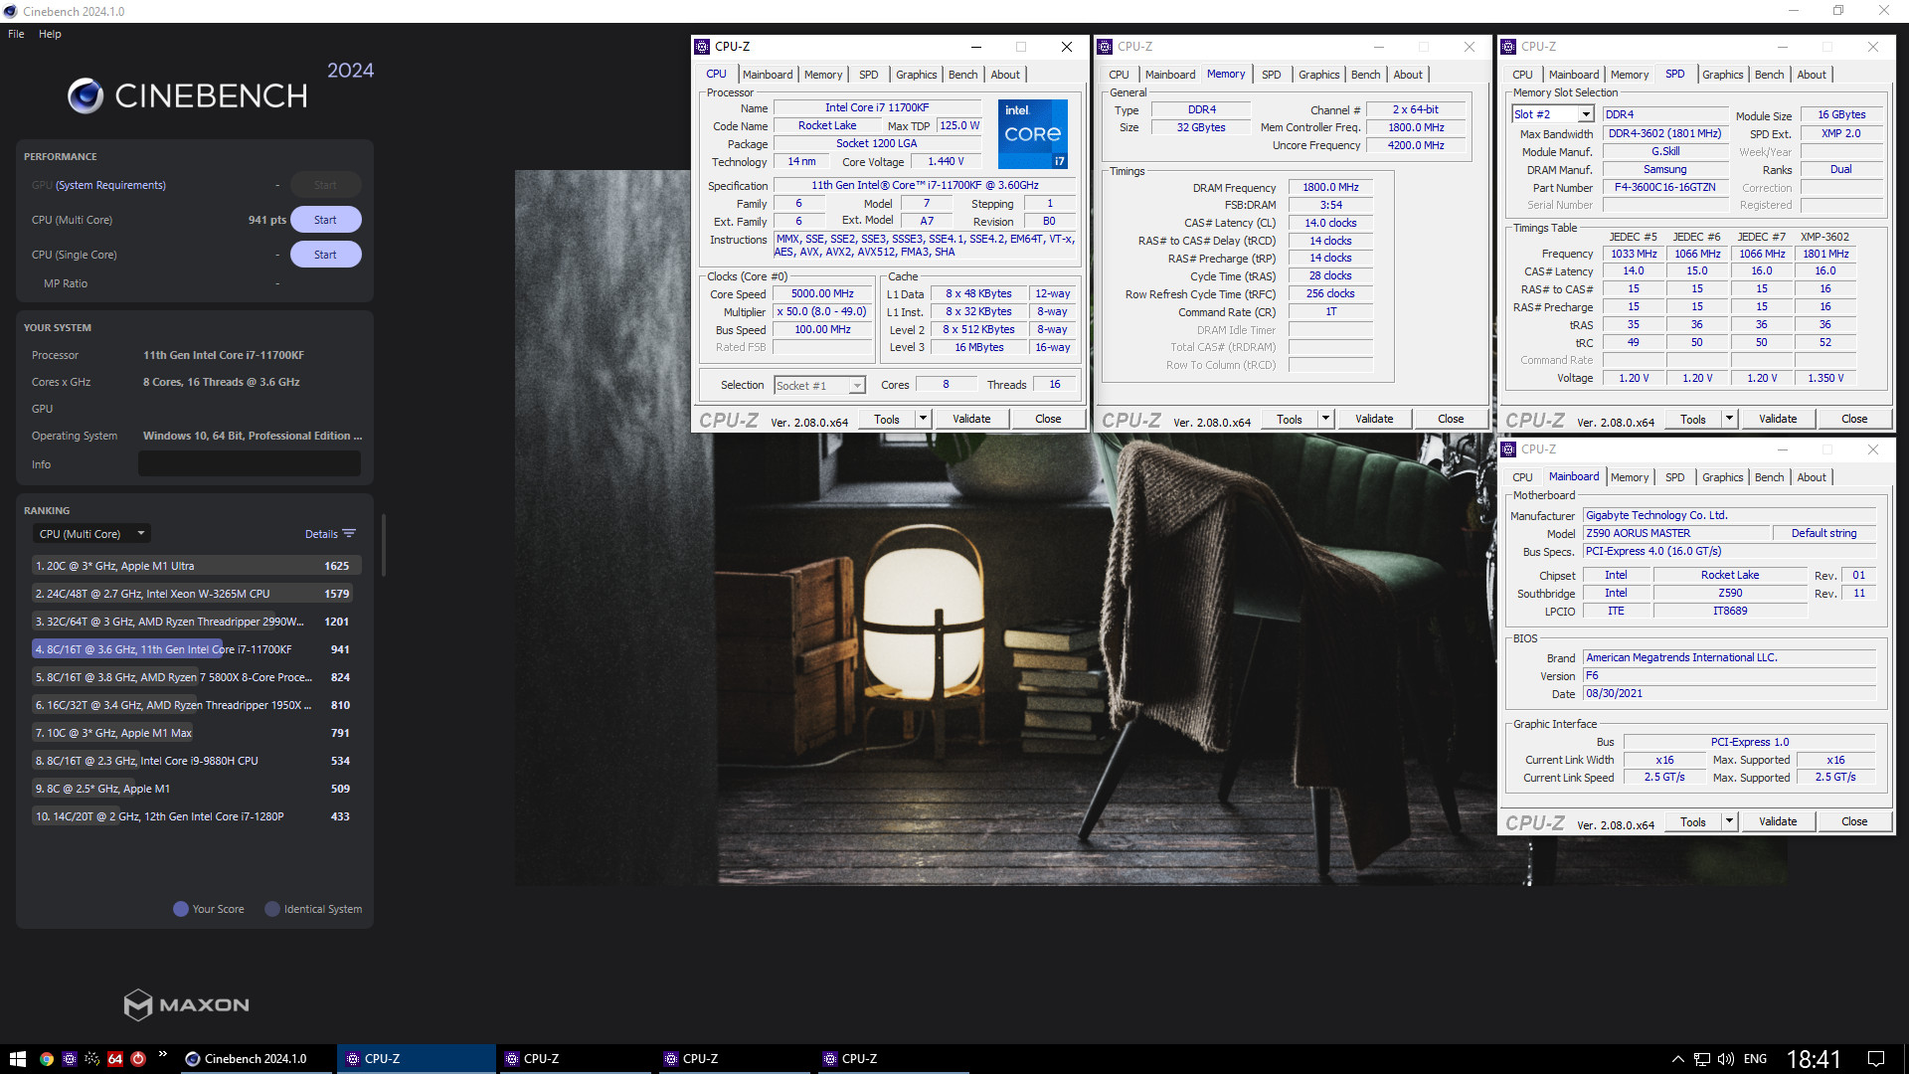Click the Info text field
Viewport: 1909px width, 1074px height.
point(250,463)
